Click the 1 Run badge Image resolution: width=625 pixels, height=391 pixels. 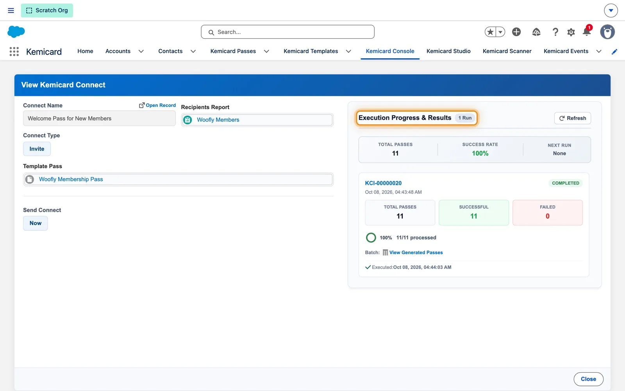465,118
